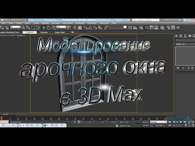Viewport: 195px width, 146px height.
Task: Click Remove Modifier from the stack icon
Action: 192,68
